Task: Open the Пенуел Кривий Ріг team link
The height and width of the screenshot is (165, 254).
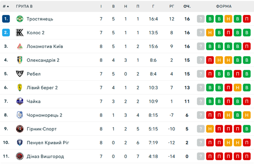Action: click(48, 143)
